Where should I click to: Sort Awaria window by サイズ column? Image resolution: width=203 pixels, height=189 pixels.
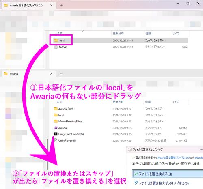tap(175, 102)
